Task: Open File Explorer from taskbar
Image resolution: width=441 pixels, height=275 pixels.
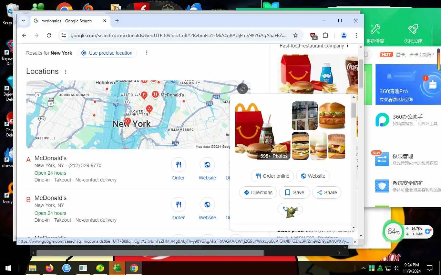Action: pyautogui.click(x=33, y=268)
